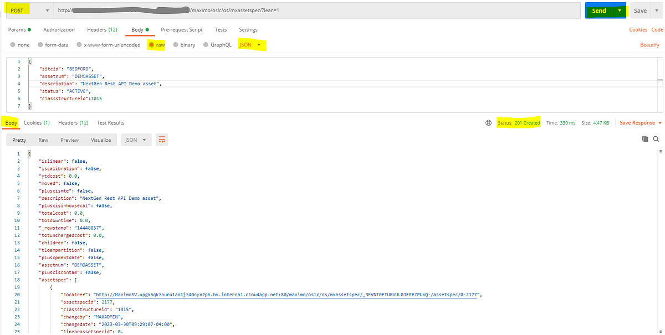Copy the response body to clipboard

point(645,140)
